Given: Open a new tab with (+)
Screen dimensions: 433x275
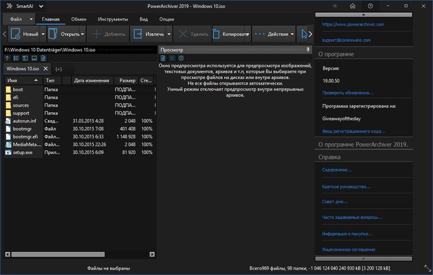Looking at the screenshot, I should pyautogui.click(x=59, y=69).
